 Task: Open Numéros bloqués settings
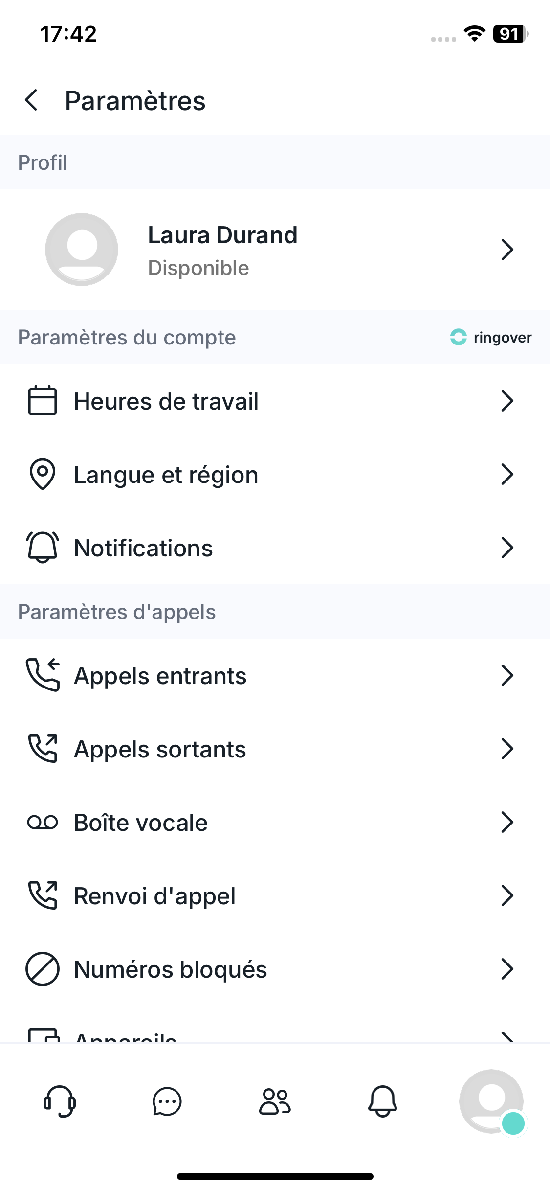click(x=170, y=969)
